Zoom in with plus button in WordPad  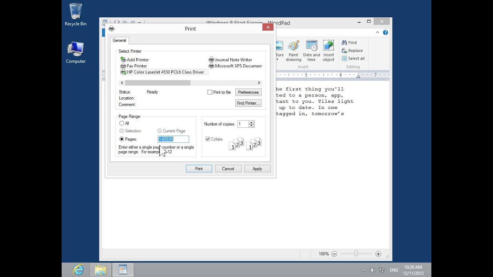pyautogui.click(x=378, y=254)
